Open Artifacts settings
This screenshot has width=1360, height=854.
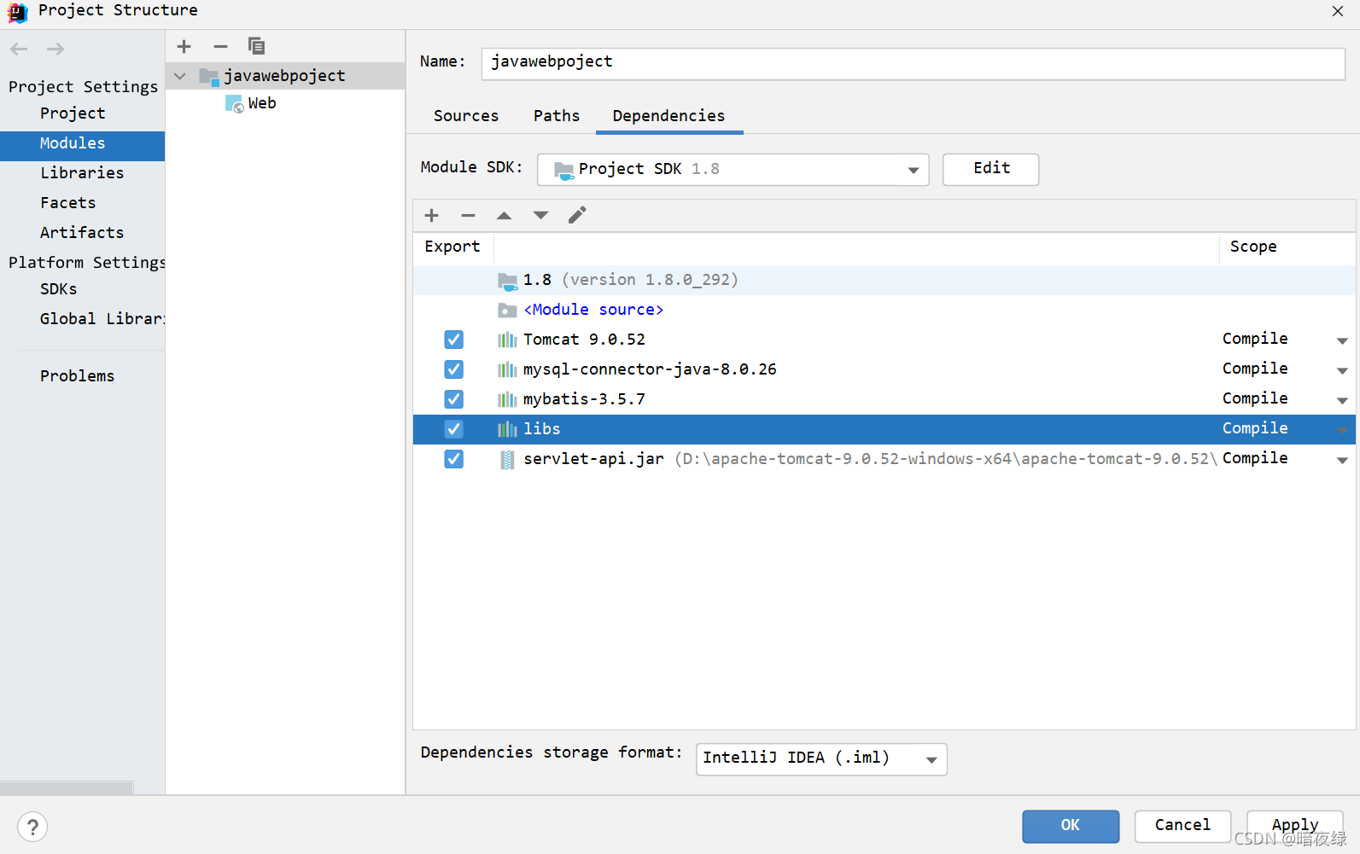click(82, 233)
